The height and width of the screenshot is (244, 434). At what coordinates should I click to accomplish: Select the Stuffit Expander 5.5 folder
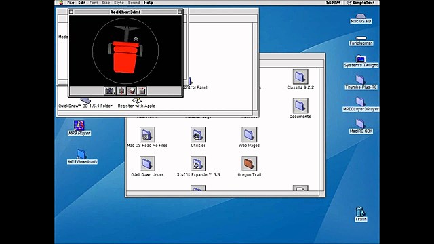pyautogui.click(x=198, y=167)
